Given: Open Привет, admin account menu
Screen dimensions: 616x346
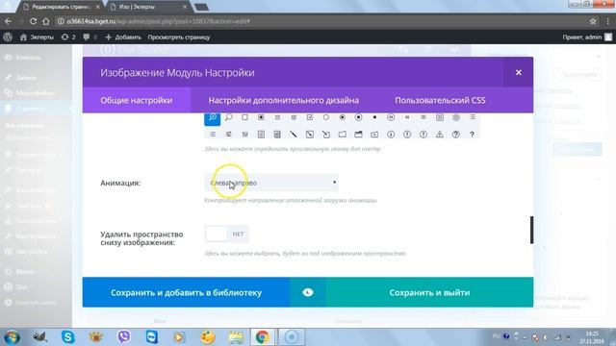Looking at the screenshot, I should click(x=587, y=37).
